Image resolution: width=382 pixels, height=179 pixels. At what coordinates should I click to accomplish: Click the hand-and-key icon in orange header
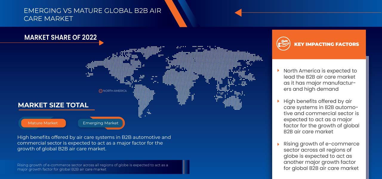point(283,44)
